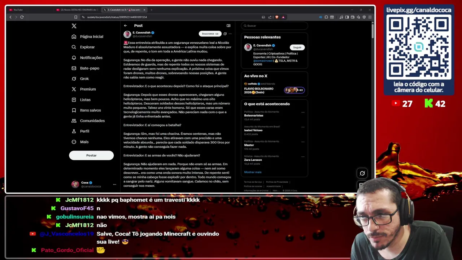
Task: Click the browser forward arrow
Action: point(16,17)
